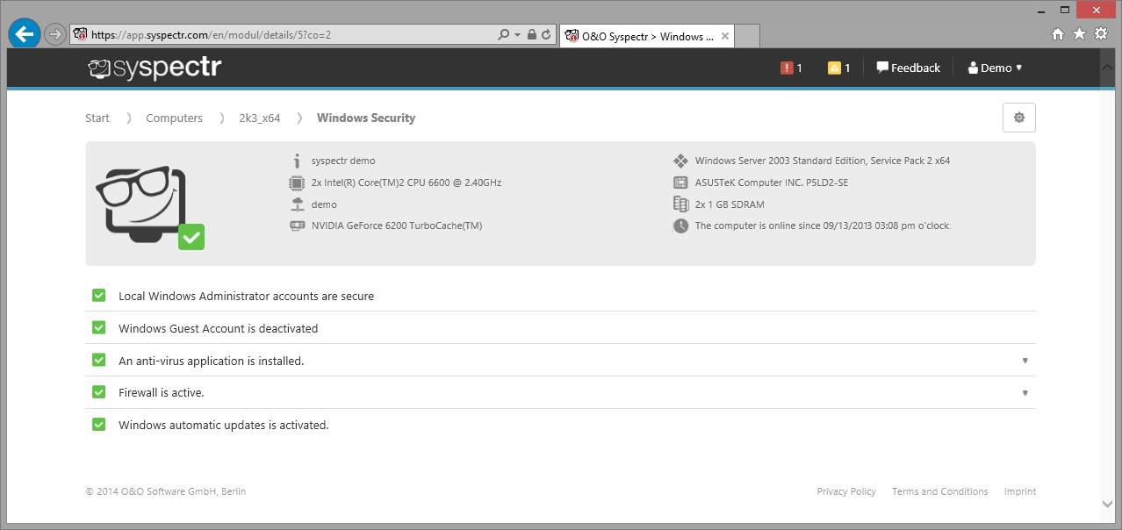Click the settings gear button on page

click(x=1019, y=118)
